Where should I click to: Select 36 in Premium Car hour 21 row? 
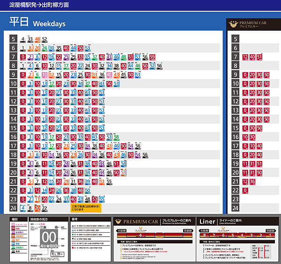252,182
